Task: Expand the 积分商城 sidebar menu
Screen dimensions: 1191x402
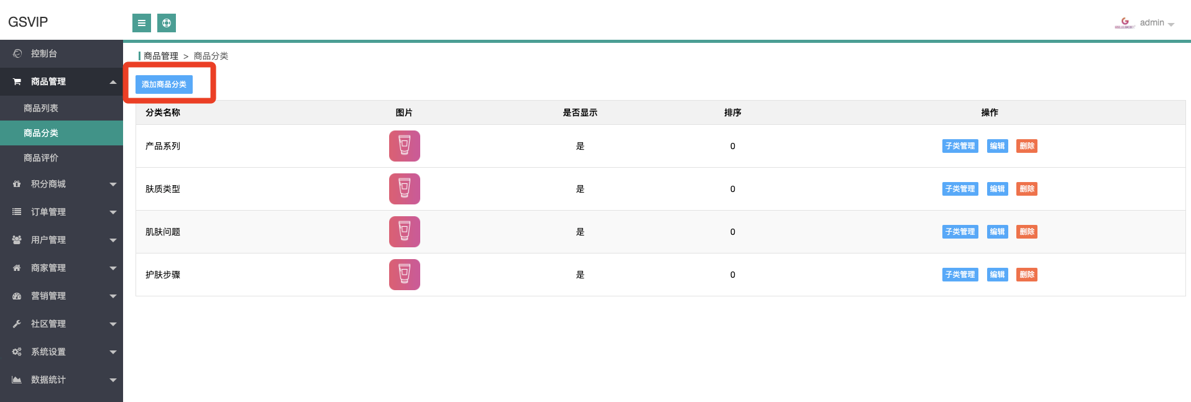Action: (61, 184)
